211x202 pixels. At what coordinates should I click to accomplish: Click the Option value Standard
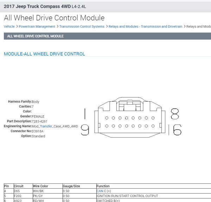[38, 136]
